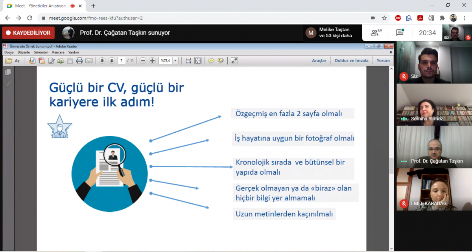472x252 pixels.
Task: Zoom out with the minus icon
Action: click(x=143, y=60)
